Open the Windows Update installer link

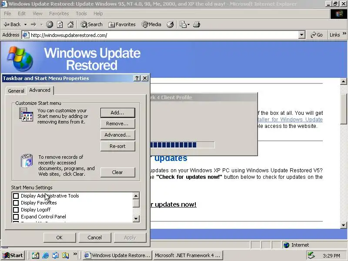290,119
